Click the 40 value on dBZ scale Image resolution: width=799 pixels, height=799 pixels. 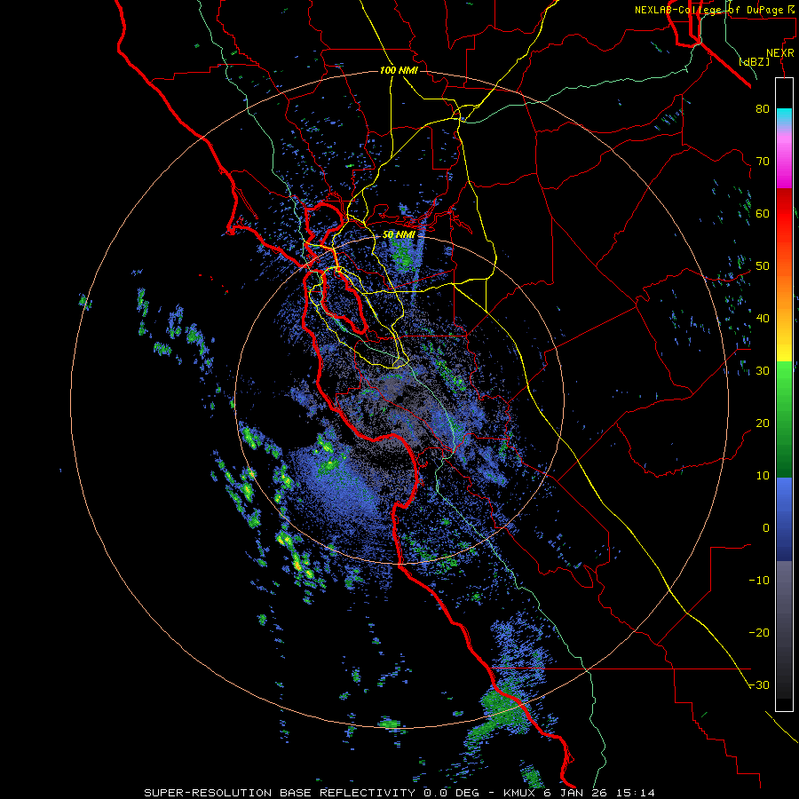(x=763, y=319)
